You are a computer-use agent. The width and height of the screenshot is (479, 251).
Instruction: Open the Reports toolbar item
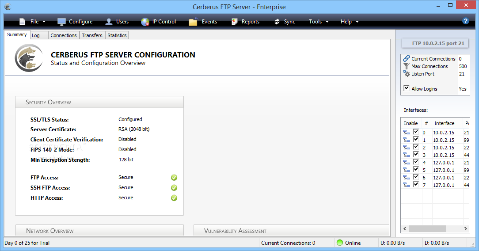[246, 22]
